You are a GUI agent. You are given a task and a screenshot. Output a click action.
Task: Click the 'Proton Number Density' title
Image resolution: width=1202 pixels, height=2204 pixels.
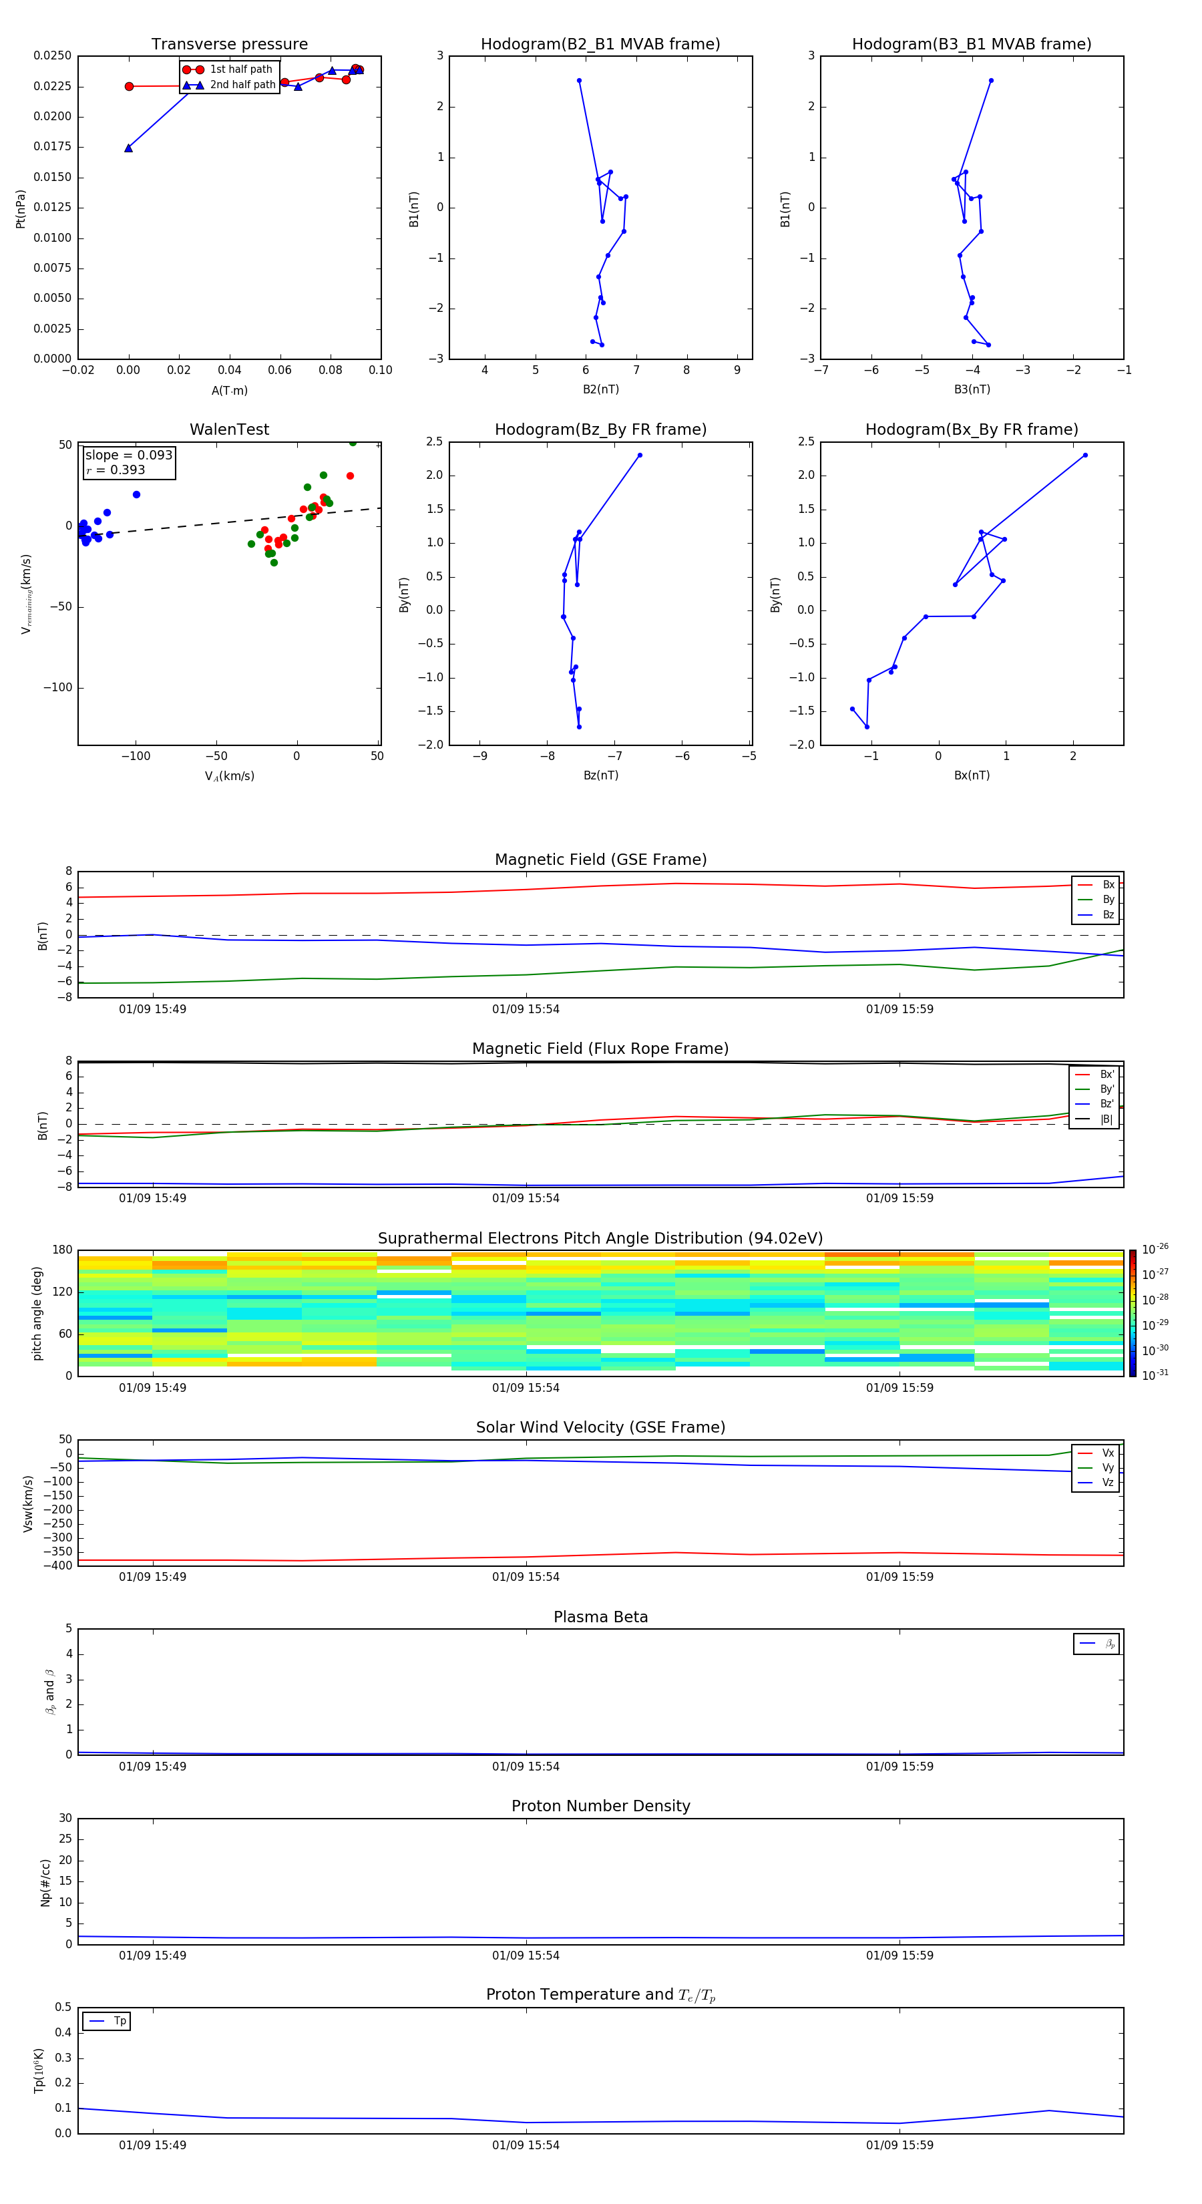(600, 1806)
